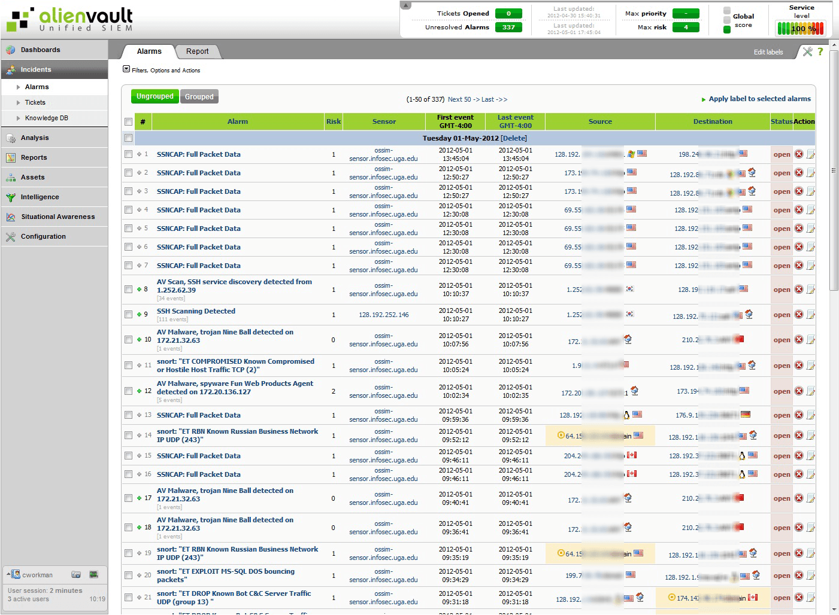839x615 pixels.
Task: Click the green question mark help icon
Action: coord(820,51)
